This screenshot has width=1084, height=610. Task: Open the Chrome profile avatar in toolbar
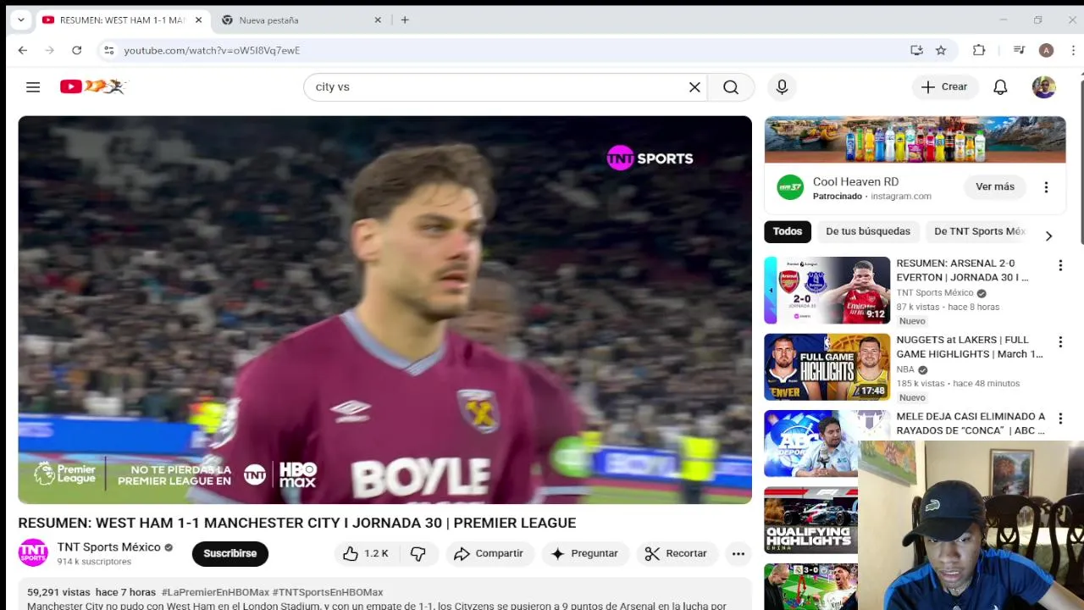pyautogui.click(x=1046, y=50)
